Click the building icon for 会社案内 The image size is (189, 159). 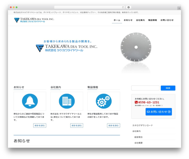67,101
